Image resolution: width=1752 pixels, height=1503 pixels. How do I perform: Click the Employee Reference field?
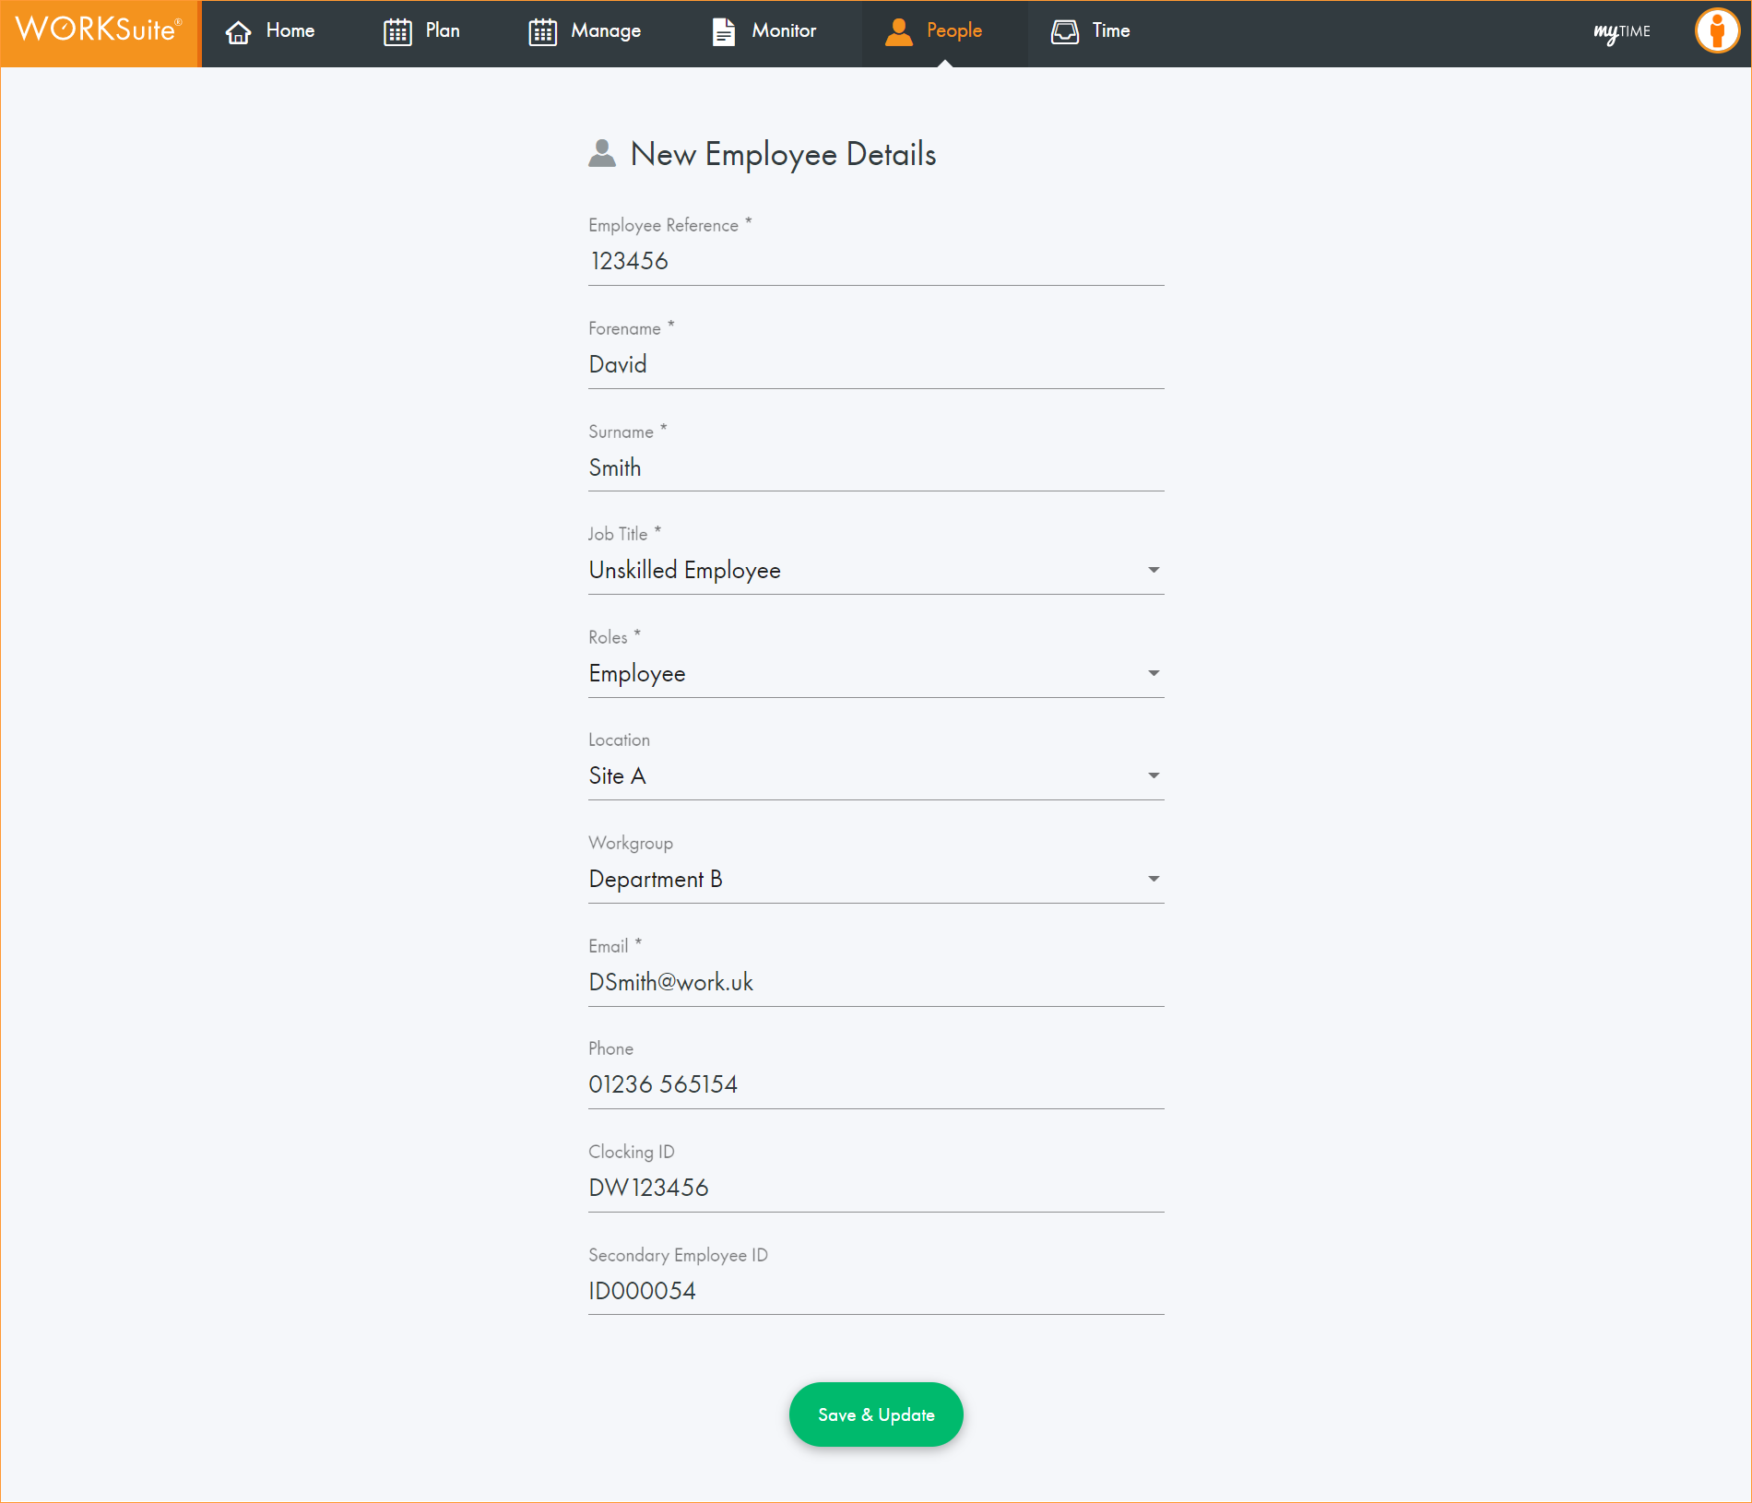(x=875, y=262)
